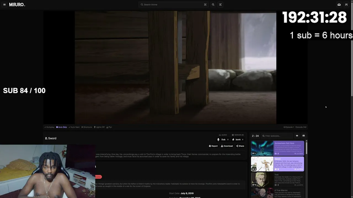The image size is (353, 198).
Task: Toggle the Auto Next option
Action: pos(74,127)
